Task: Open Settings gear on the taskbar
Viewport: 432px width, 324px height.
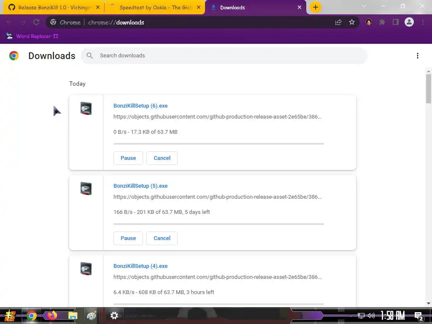Action: [114, 316]
